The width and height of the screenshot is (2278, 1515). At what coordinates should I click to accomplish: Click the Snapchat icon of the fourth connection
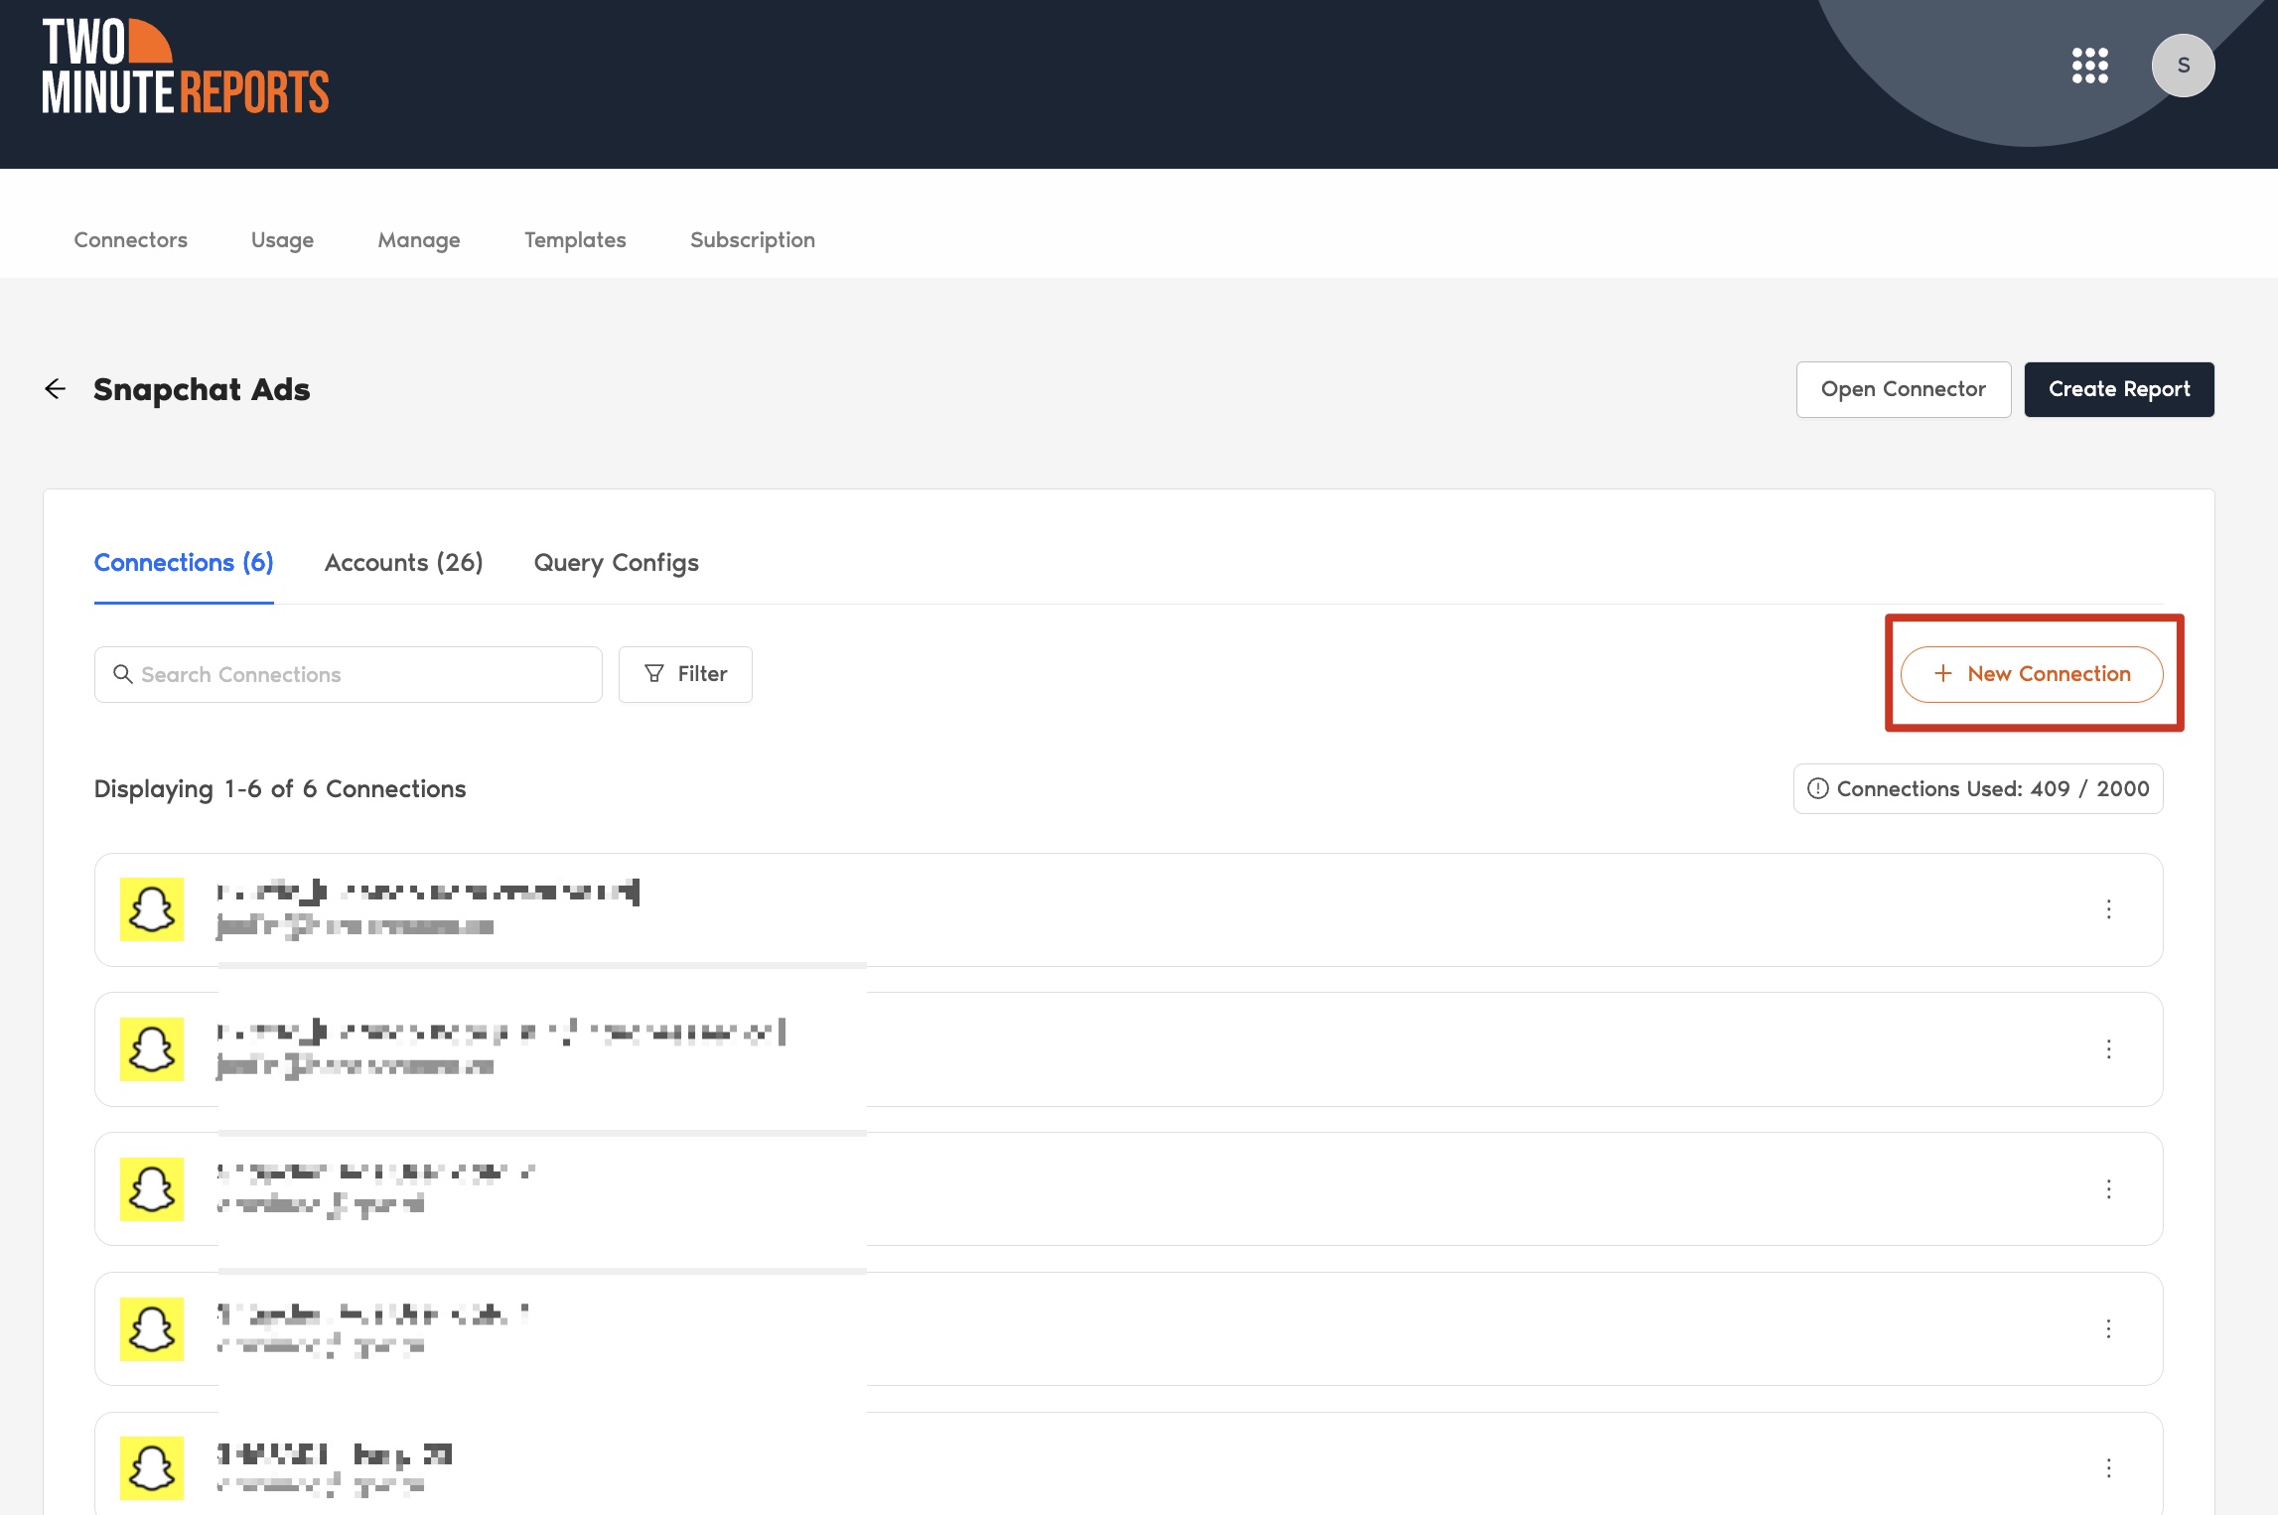152,1329
